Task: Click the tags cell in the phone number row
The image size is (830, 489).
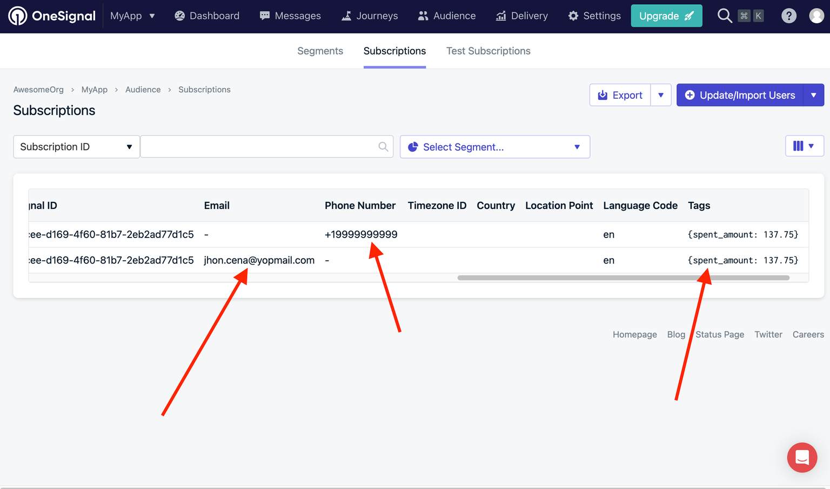Action: click(743, 234)
